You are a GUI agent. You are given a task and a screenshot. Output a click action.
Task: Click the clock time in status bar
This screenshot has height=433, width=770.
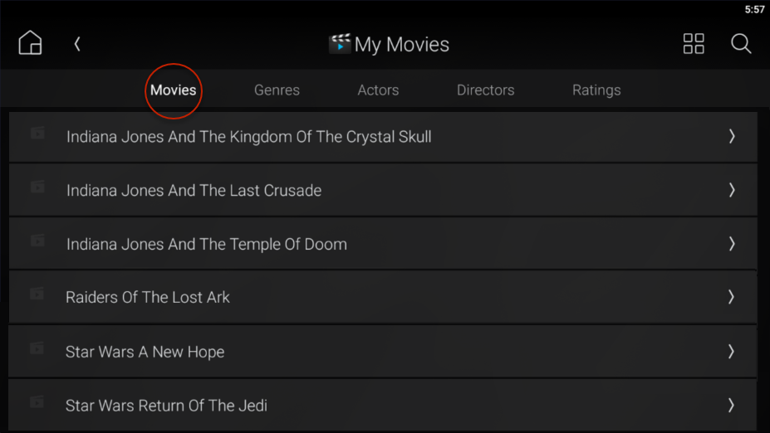pos(755,9)
